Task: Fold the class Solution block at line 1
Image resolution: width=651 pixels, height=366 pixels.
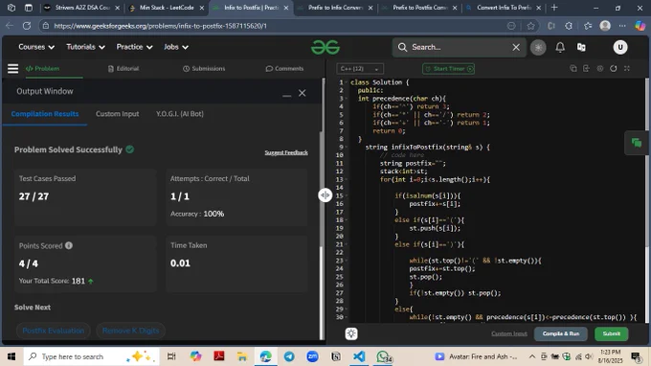Action: (x=347, y=82)
